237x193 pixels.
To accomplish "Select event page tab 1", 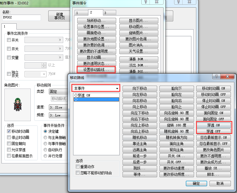I will point(9,26).
